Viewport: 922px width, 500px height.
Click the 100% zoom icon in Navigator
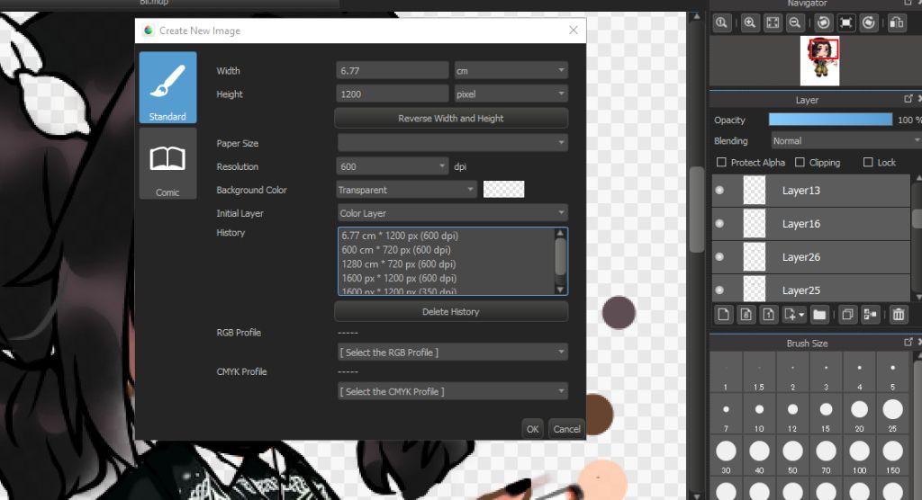[x=721, y=22]
